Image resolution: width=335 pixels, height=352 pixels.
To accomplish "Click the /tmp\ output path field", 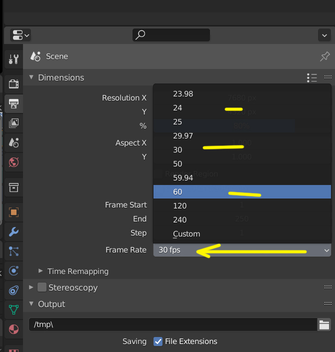I will coord(172,325).
